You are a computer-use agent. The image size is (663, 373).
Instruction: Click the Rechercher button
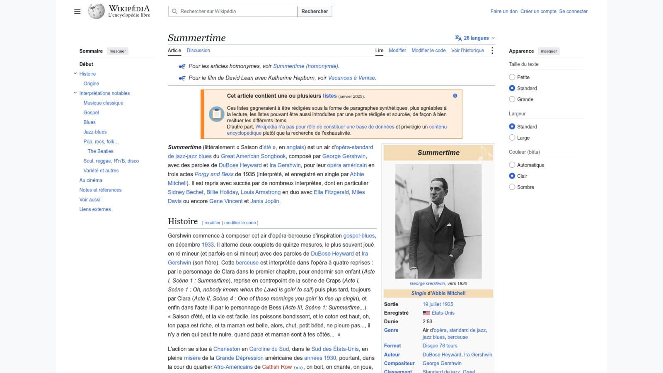click(315, 12)
